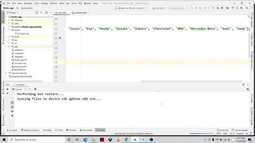This screenshot has height=143, width=255.
Task: Expand the build folder
Action: [9, 37]
